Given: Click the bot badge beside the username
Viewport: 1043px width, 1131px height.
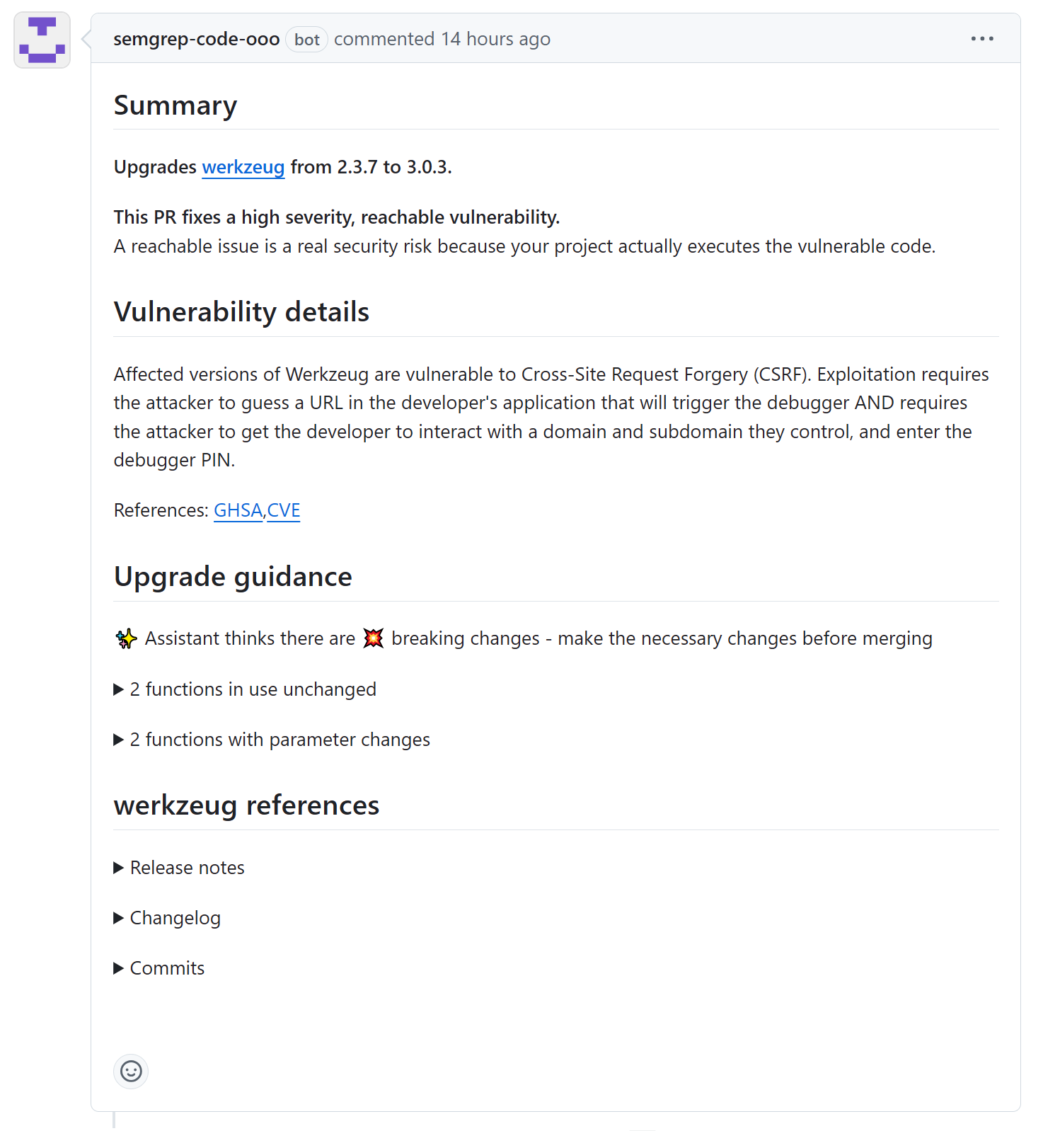Looking at the screenshot, I should coord(306,40).
